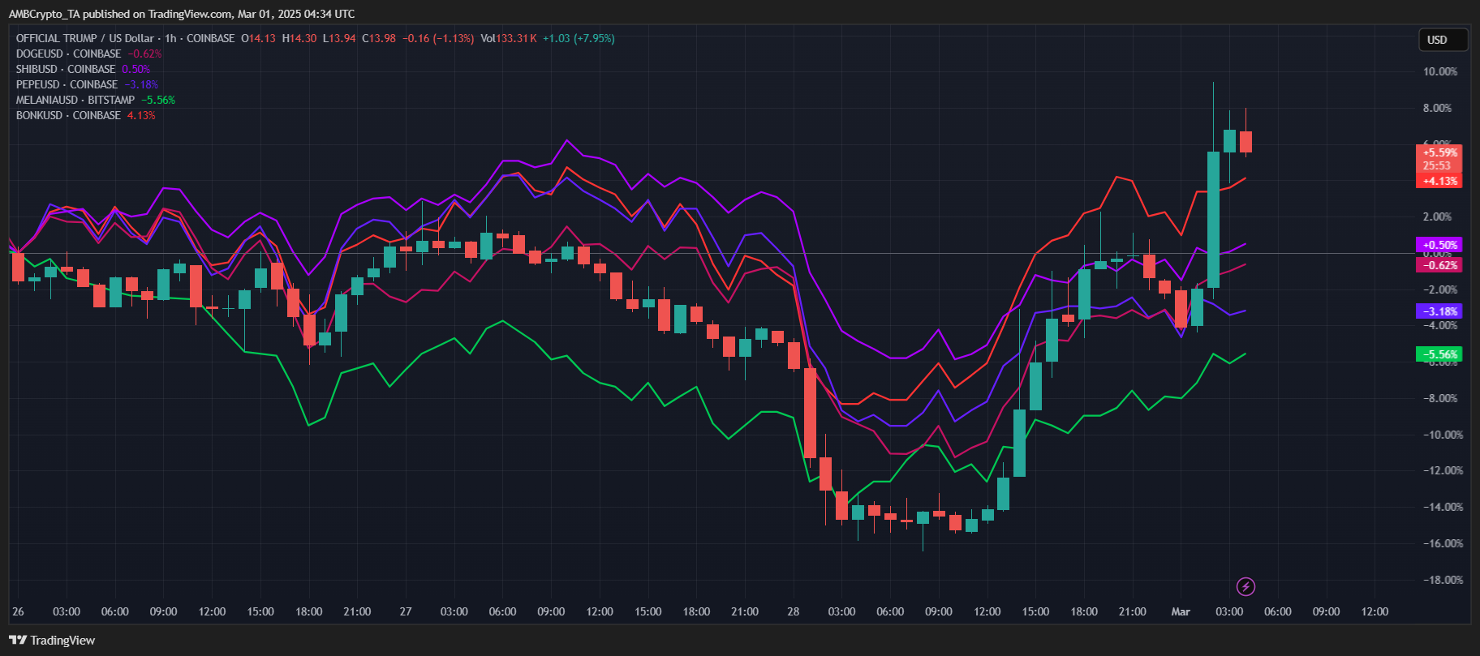Click the lightning bolt icon near time axis
Viewport: 1480px width, 656px height.
pos(1246,586)
